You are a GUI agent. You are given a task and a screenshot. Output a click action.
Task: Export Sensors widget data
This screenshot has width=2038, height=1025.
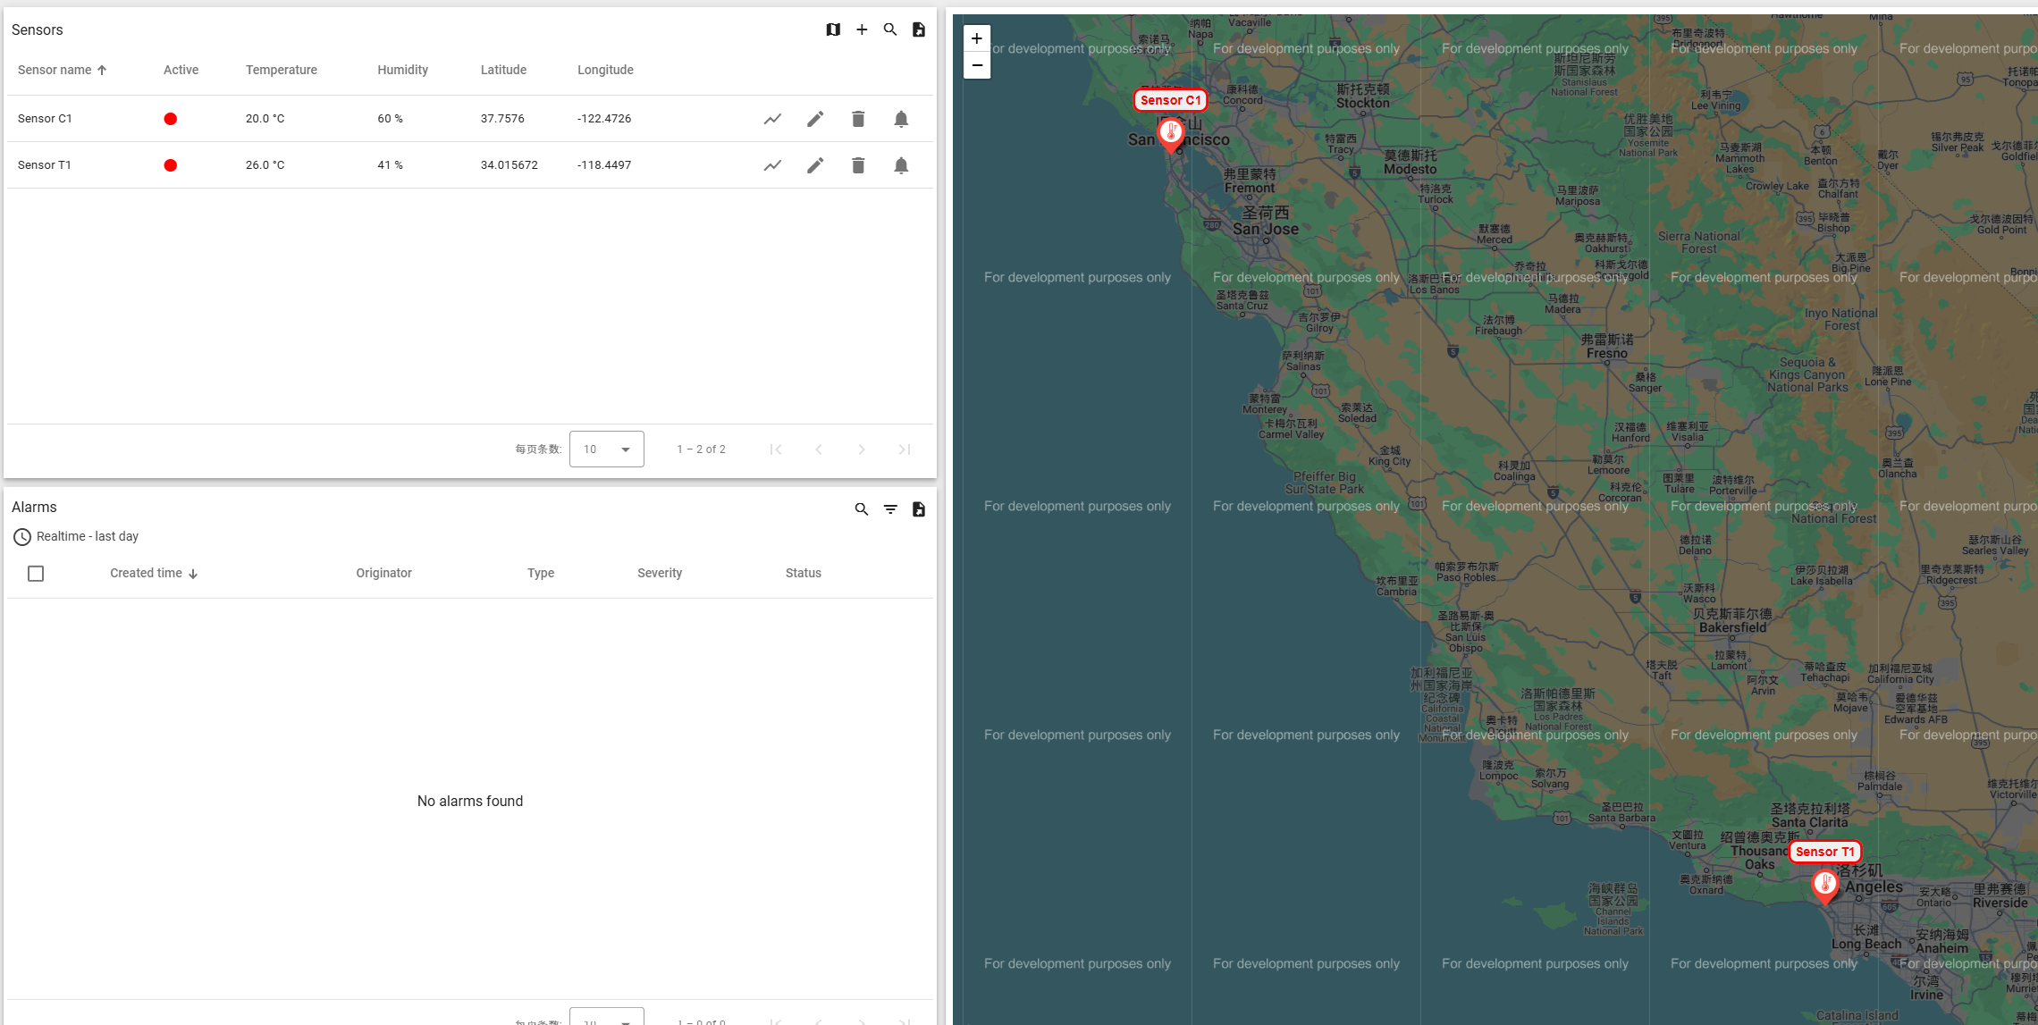coord(919,29)
